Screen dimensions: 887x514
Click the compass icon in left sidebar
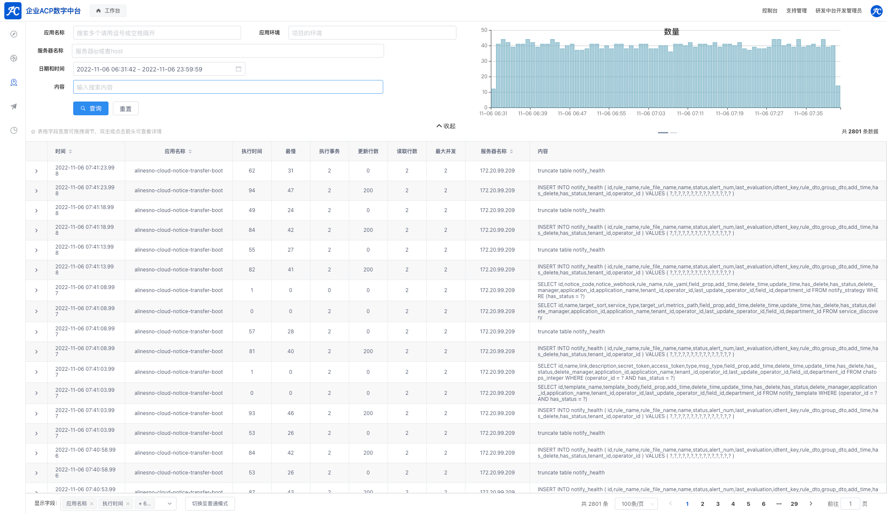pos(14,34)
